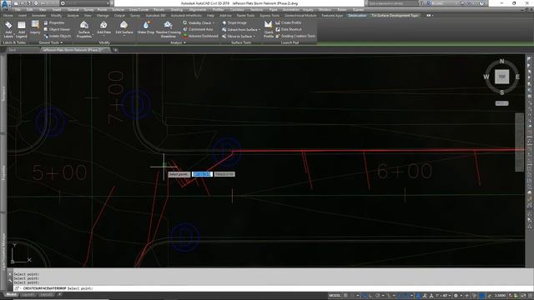This screenshot has height=300, width=534.
Task: Open surface Properties in General Tools
Action: tap(54, 22)
